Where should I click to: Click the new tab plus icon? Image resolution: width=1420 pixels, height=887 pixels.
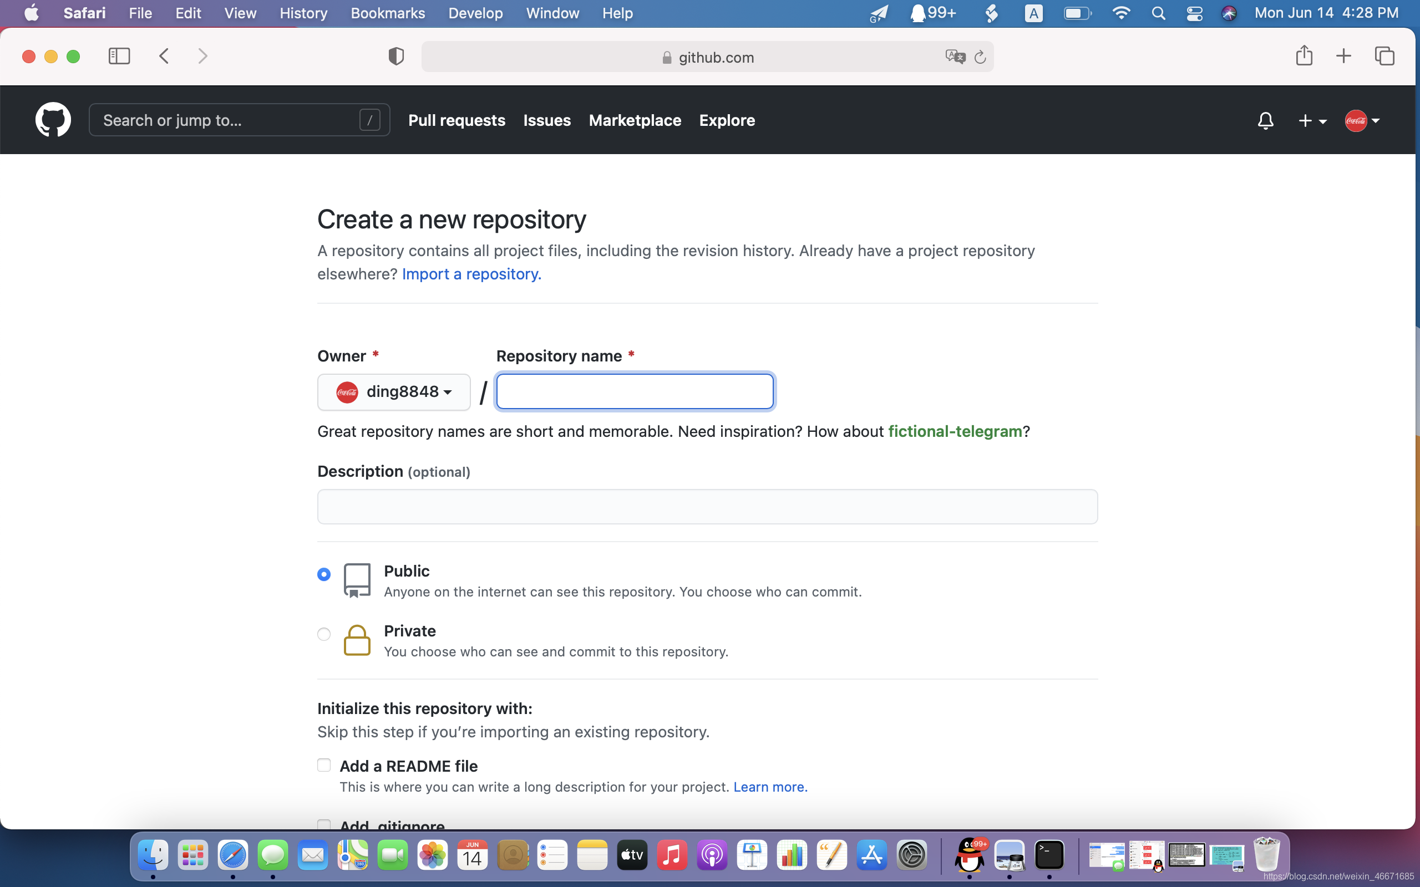pyautogui.click(x=1343, y=56)
